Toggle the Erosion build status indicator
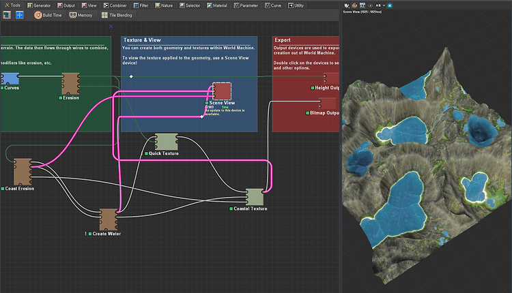 [x=61, y=97]
